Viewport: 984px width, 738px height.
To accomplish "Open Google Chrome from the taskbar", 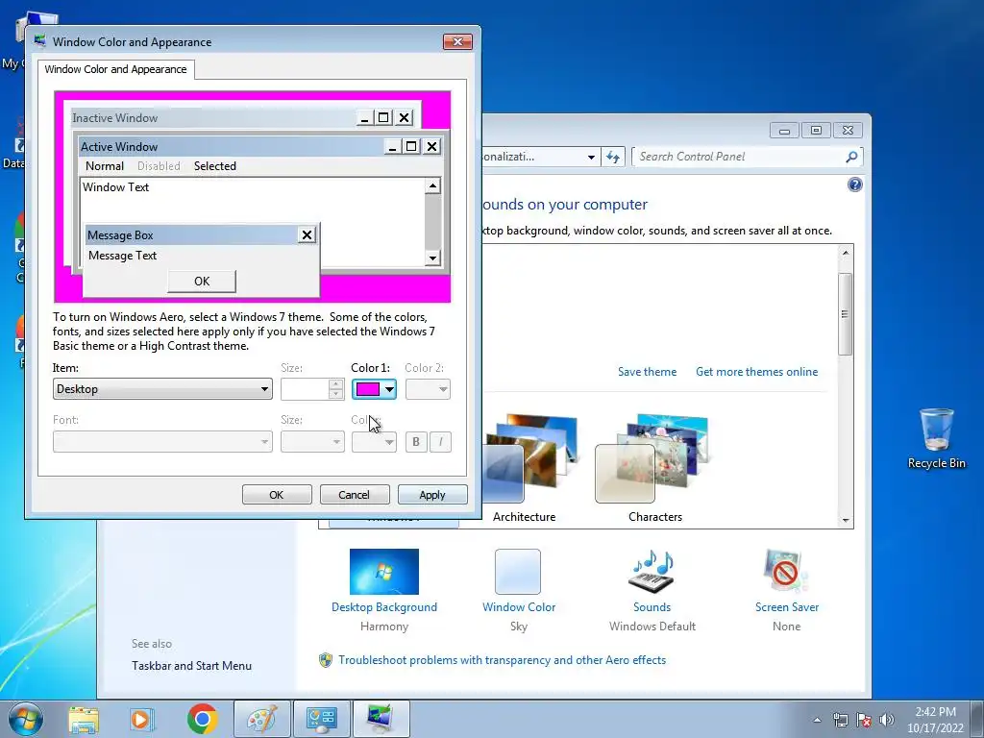I will tap(202, 719).
